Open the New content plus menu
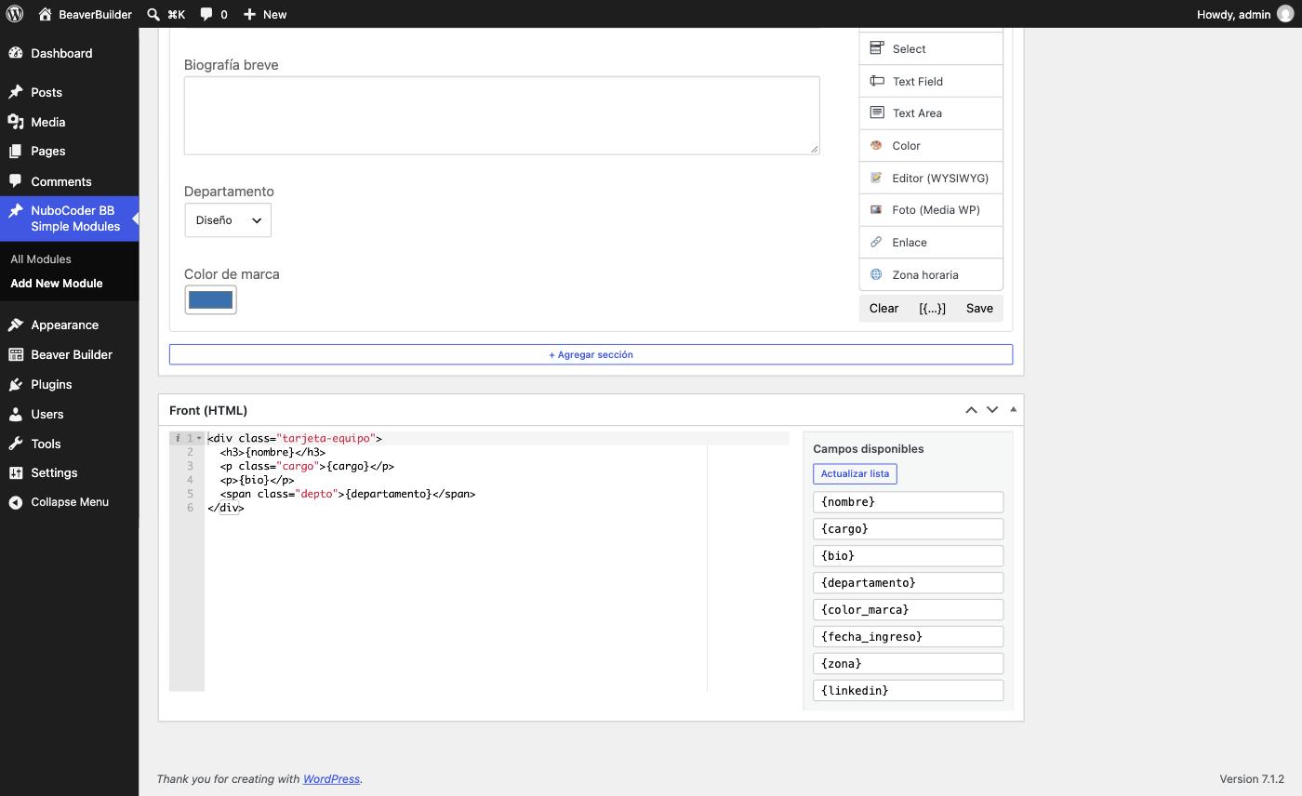Viewport: 1302px width, 796px height. [x=264, y=14]
